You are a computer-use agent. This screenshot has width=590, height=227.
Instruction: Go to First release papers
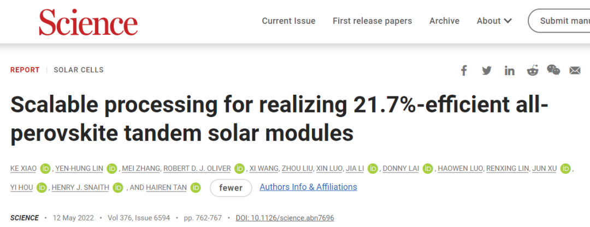click(372, 21)
